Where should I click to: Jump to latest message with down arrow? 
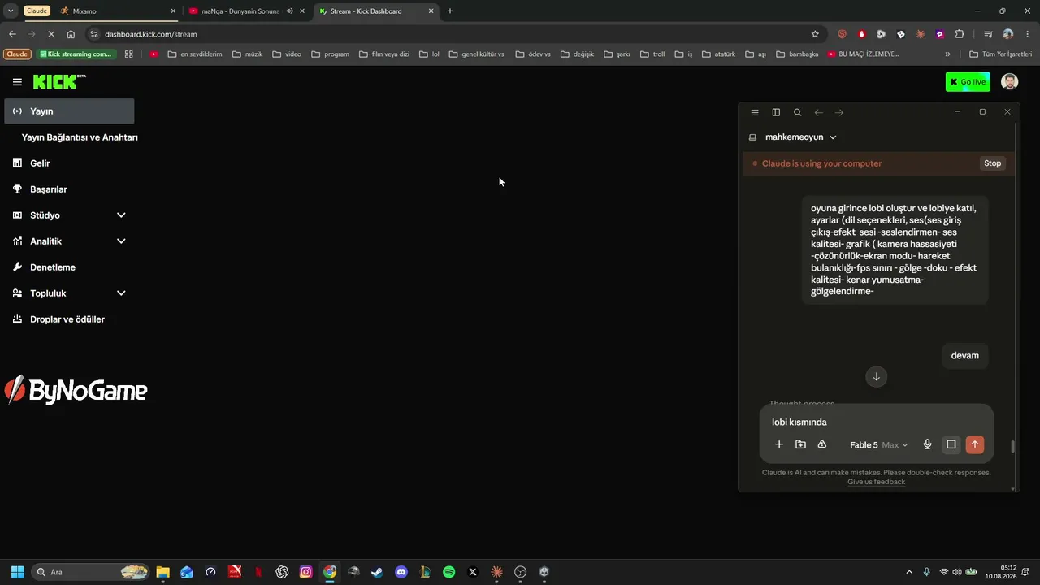[x=876, y=376]
